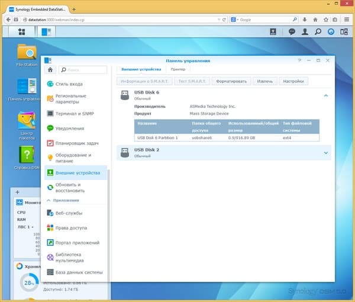Click the DSM search magnifier icon

click(318, 32)
